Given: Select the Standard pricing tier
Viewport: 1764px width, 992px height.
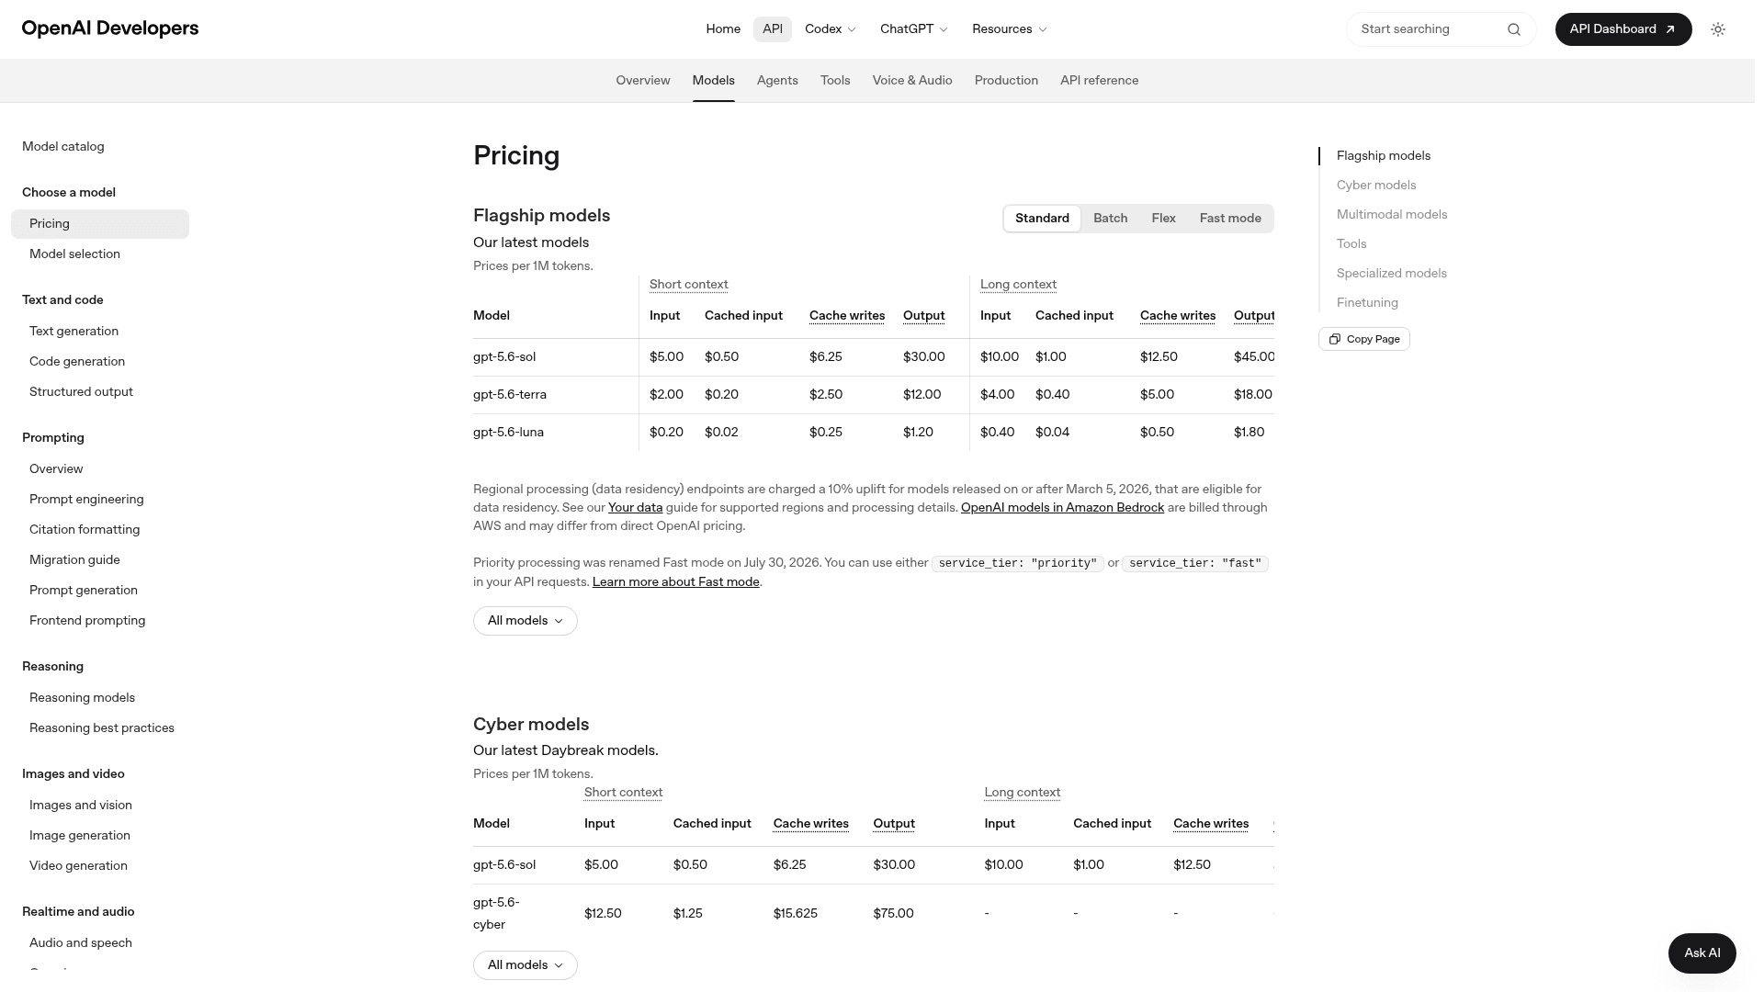Looking at the screenshot, I should [1042, 219].
